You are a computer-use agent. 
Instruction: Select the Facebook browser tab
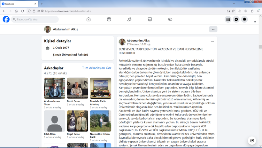[19, 4]
